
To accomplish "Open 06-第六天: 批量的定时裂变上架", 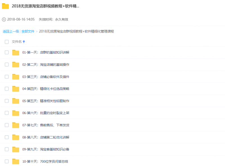I will (46, 113).
